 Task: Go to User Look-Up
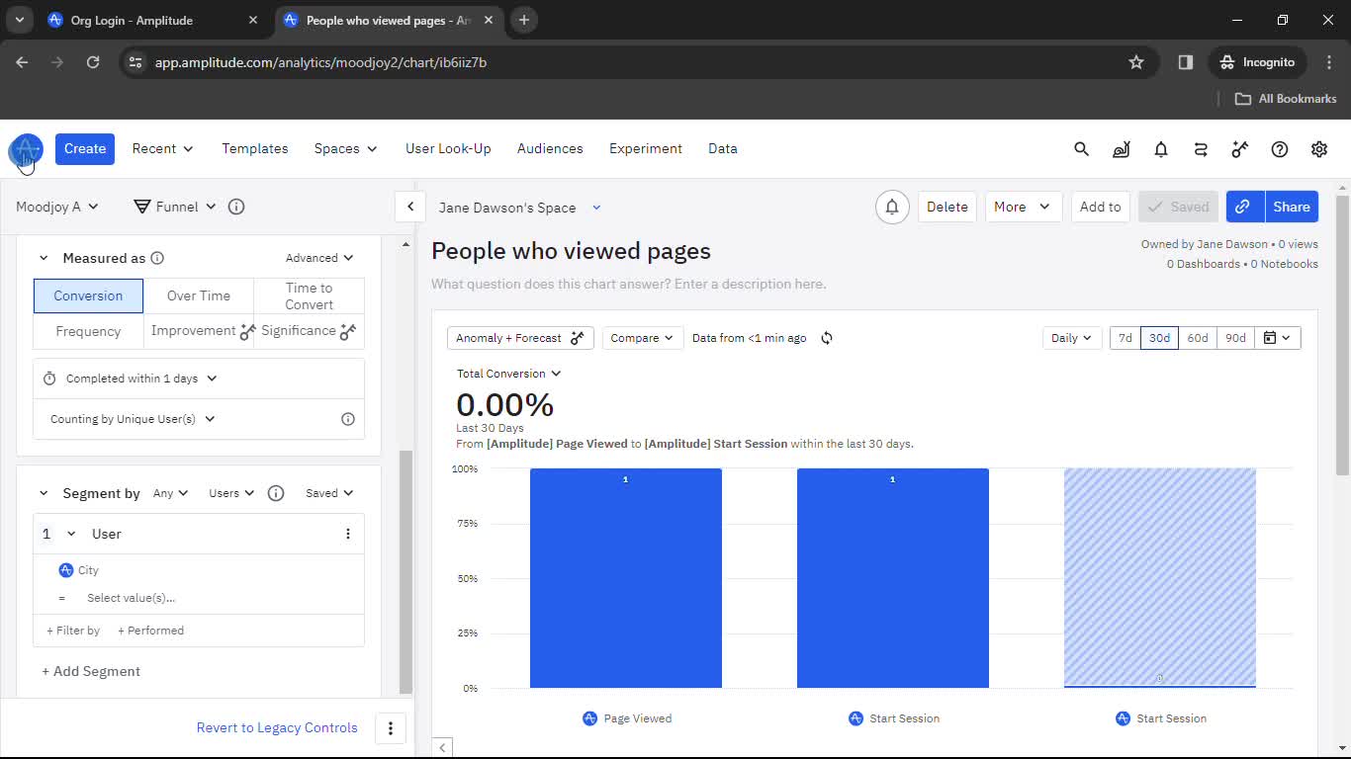click(x=448, y=149)
